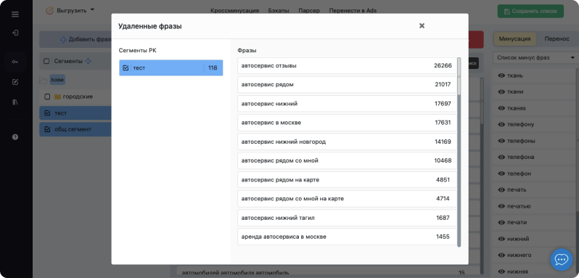Open the Кроссминусация menu item
The height and width of the screenshot is (278, 579).
coord(235,10)
